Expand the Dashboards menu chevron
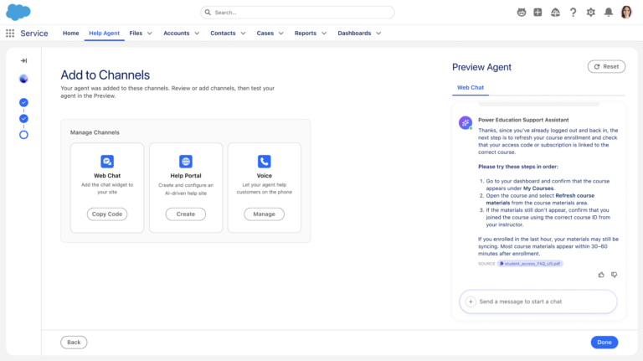The height and width of the screenshot is (361, 643). 378,34
